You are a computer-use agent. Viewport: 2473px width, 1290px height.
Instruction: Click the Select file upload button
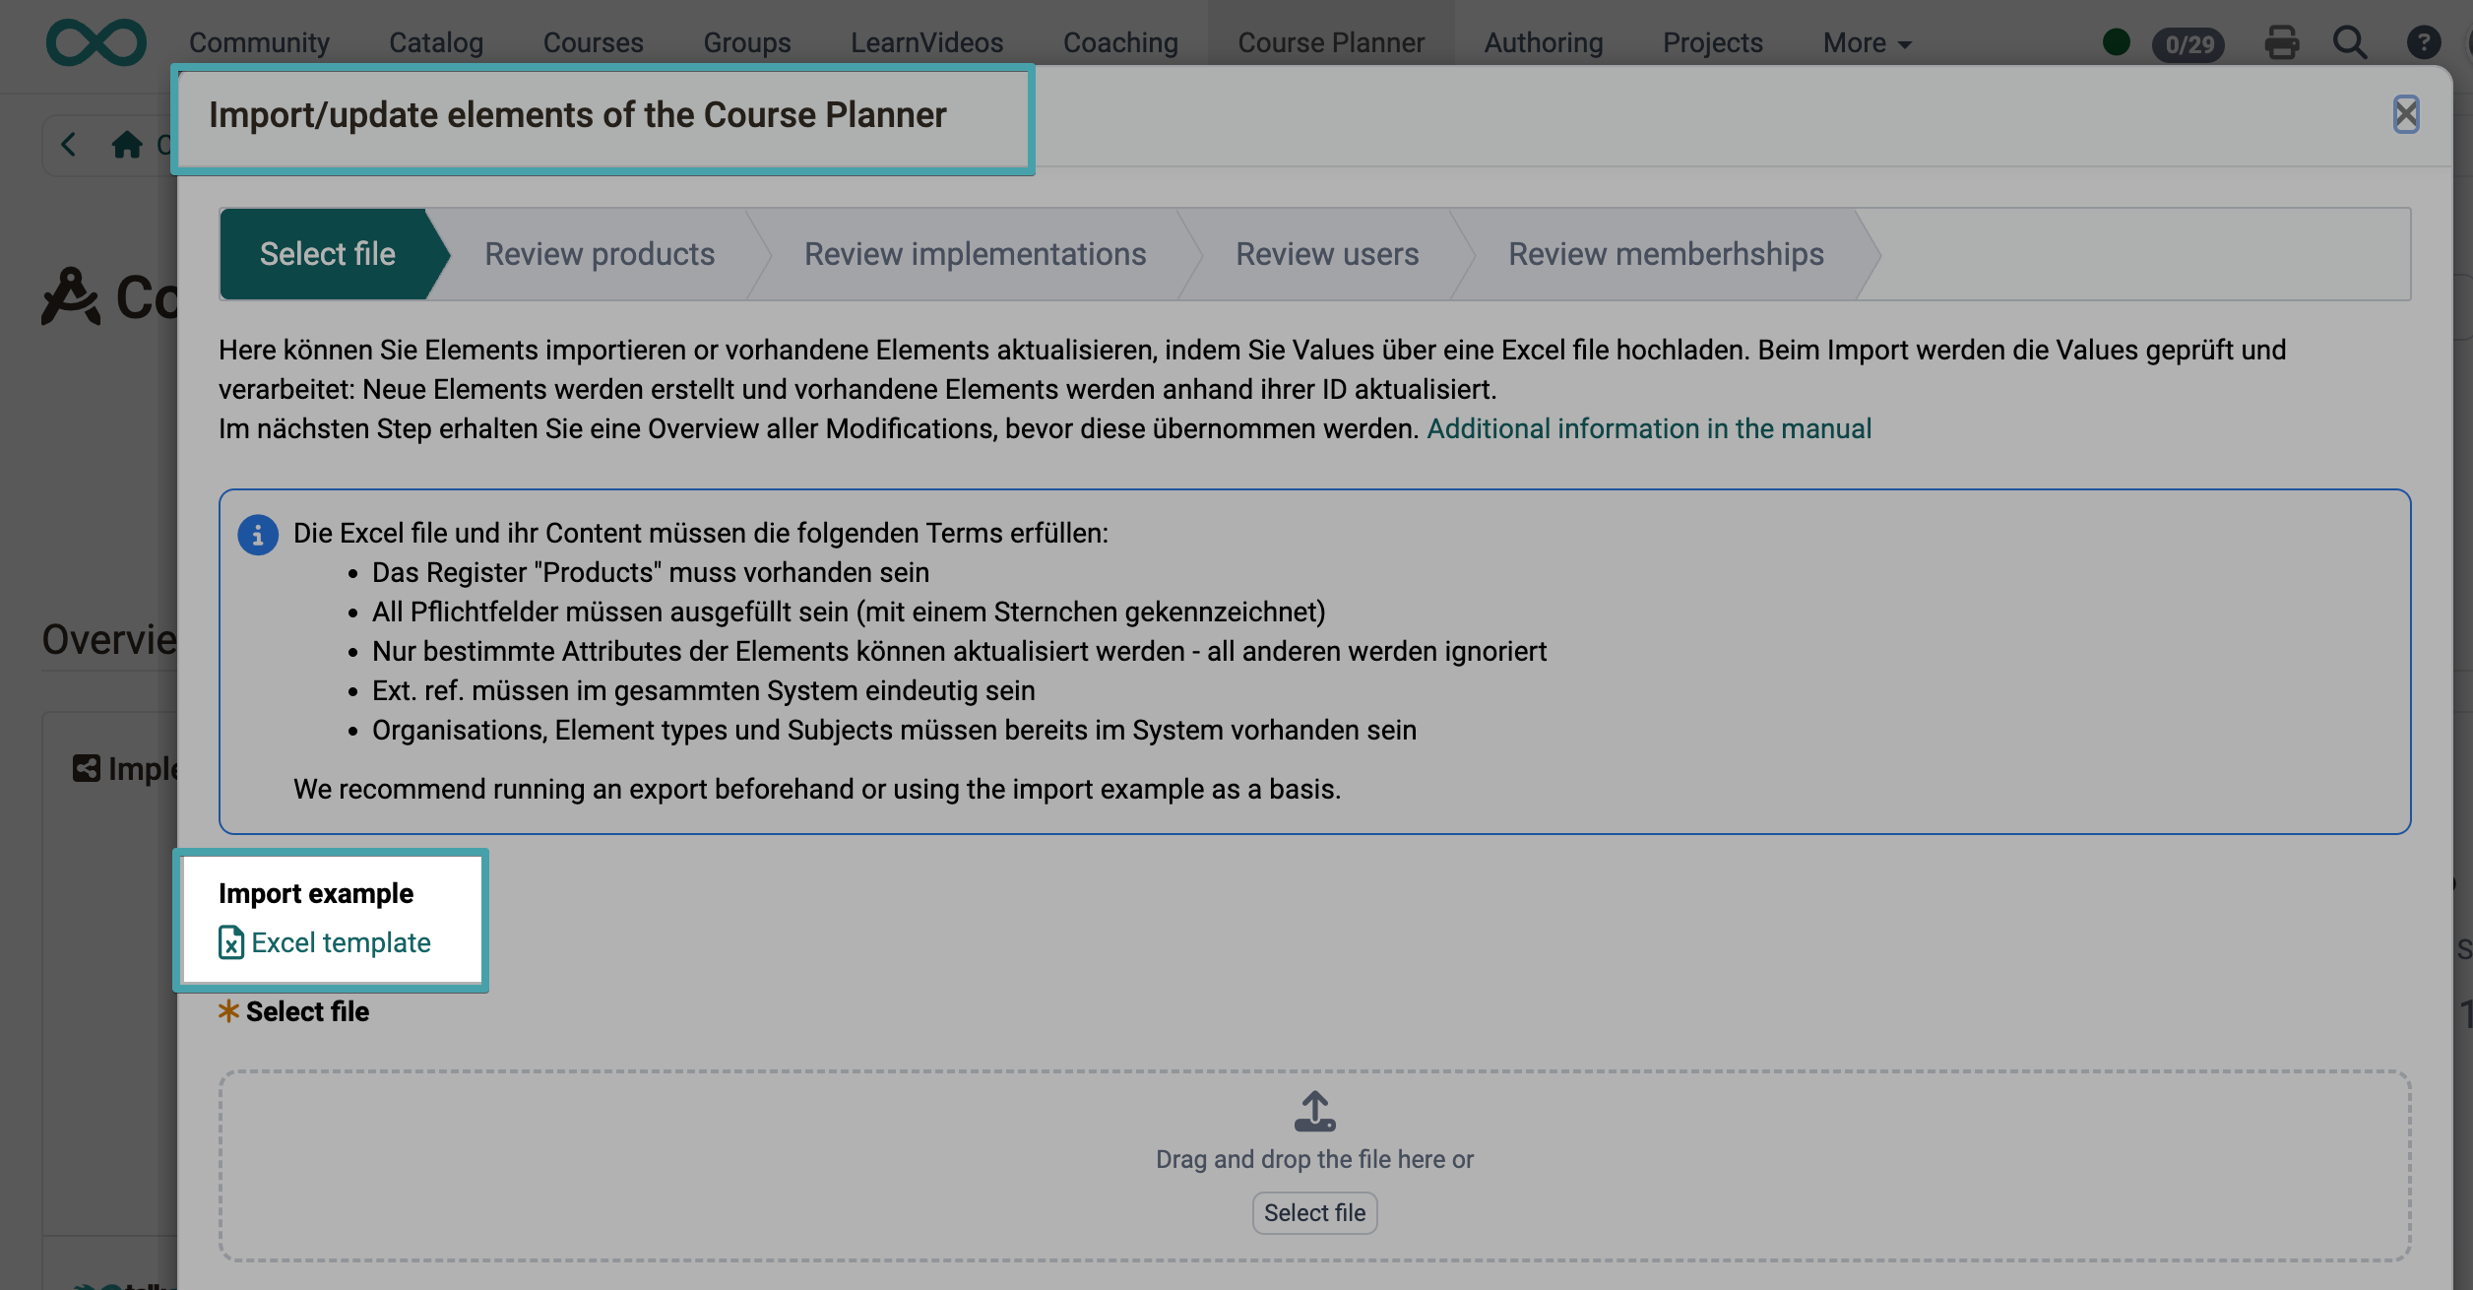1314,1212
